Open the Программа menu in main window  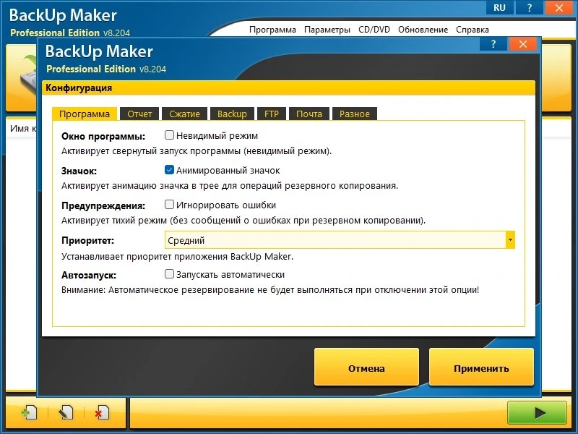click(272, 30)
